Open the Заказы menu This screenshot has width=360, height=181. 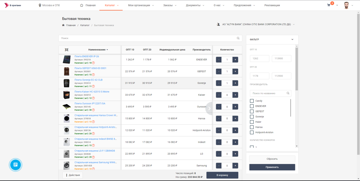[170, 5]
